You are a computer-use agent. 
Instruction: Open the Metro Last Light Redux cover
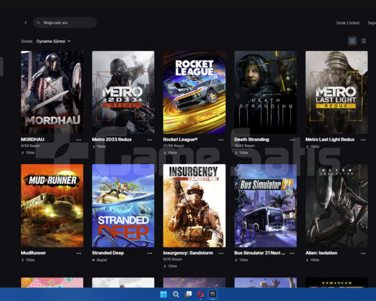(337, 92)
